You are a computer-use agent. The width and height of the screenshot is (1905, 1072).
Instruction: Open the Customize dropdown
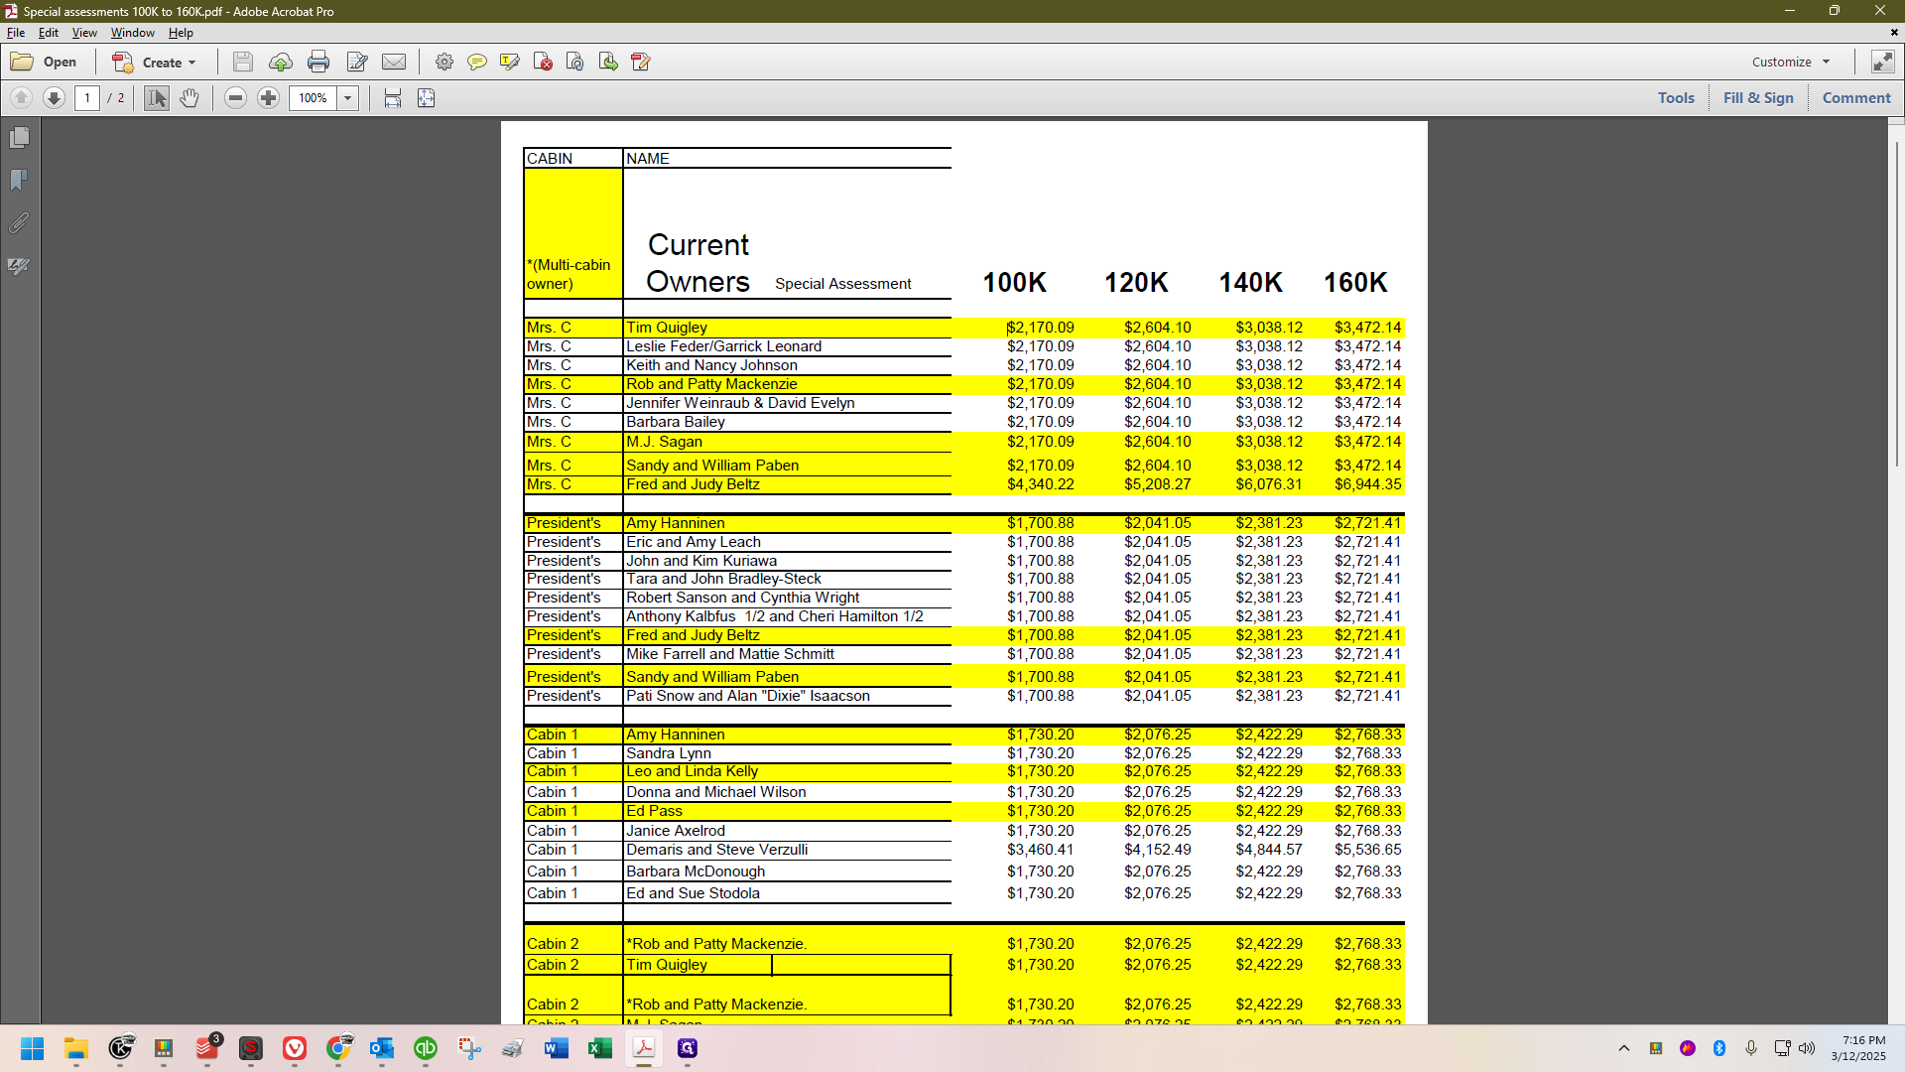tap(1791, 62)
